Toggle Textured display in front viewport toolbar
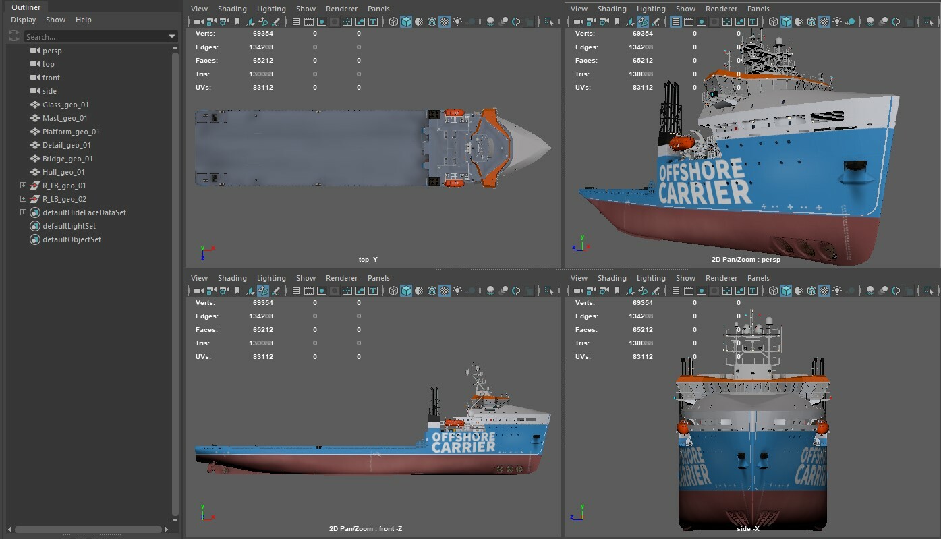Image resolution: width=941 pixels, height=539 pixels. point(445,291)
